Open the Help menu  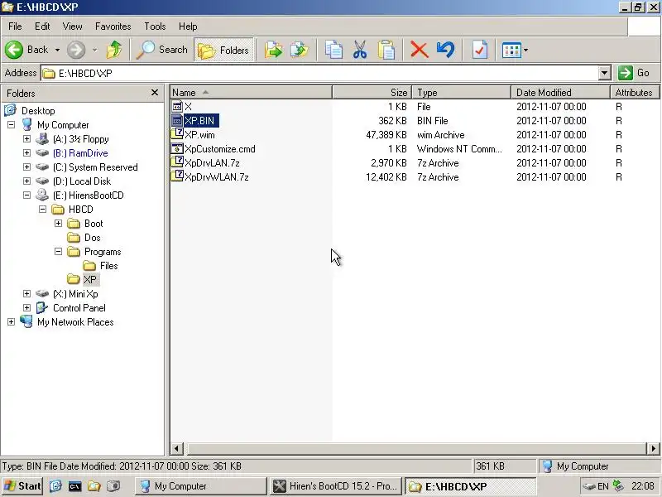pos(188,27)
